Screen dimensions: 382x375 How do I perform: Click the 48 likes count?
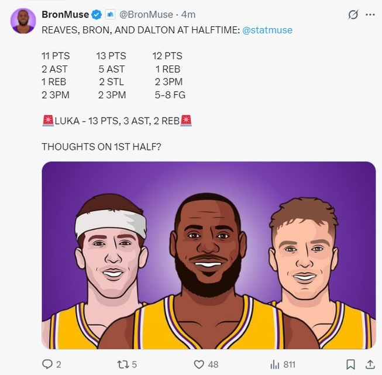click(213, 364)
